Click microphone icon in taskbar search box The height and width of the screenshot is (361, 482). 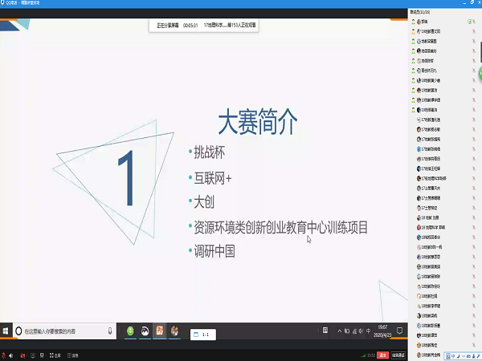(110, 331)
